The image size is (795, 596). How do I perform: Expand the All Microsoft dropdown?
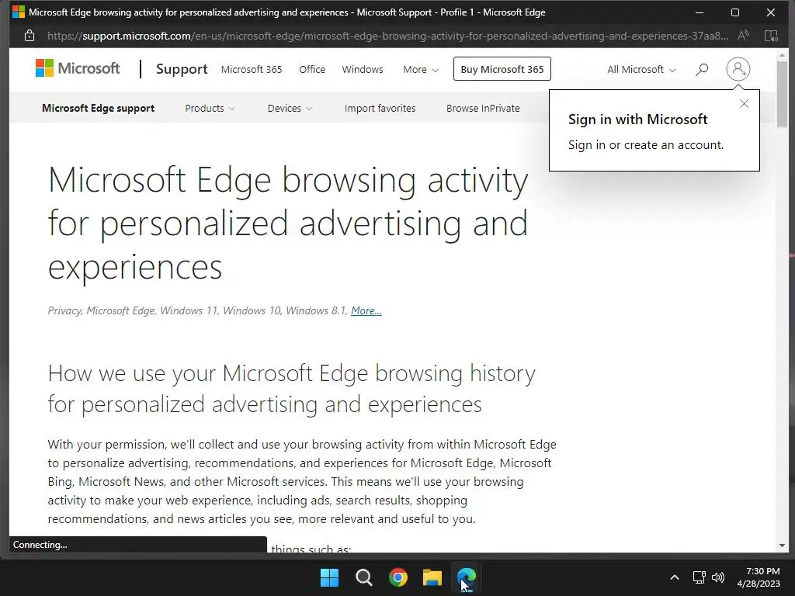tap(641, 69)
